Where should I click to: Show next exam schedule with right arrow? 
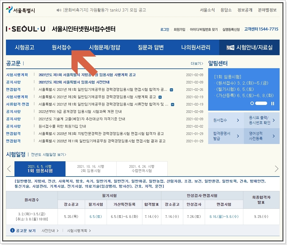click(x=277, y=169)
